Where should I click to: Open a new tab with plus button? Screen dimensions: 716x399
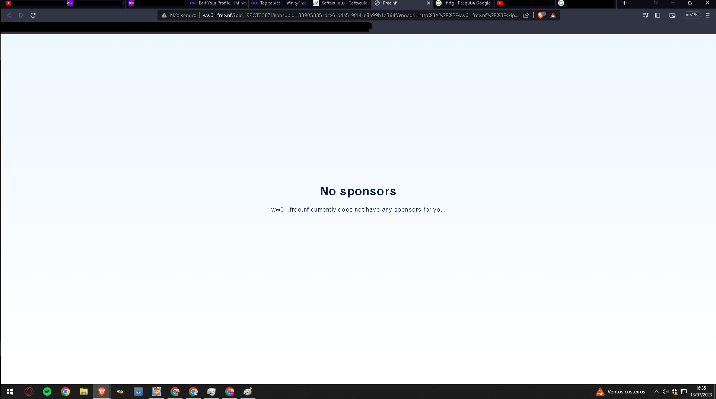point(625,3)
